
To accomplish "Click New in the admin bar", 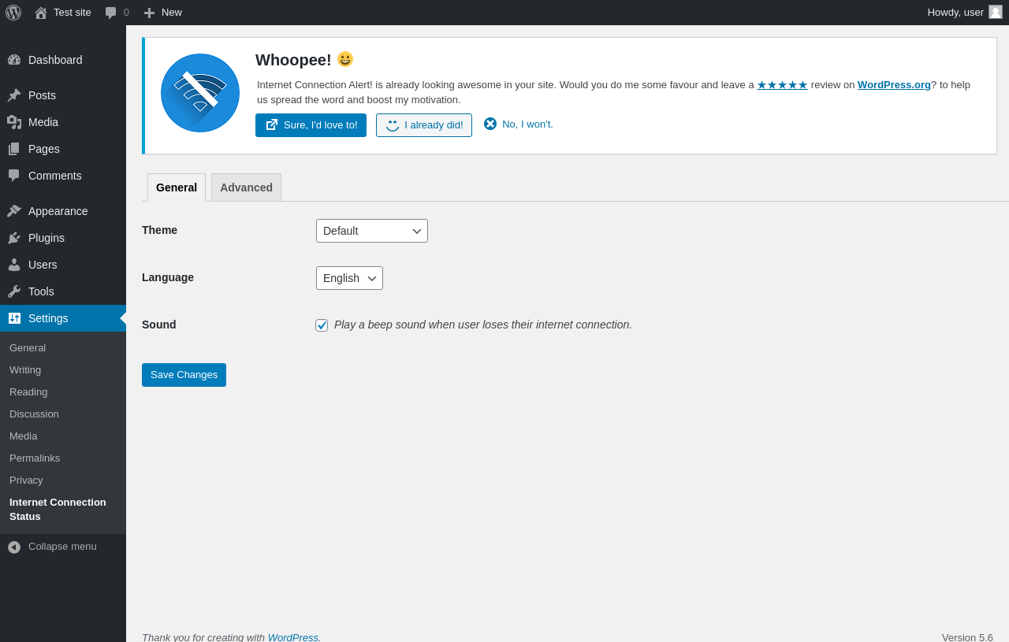I will (x=172, y=12).
